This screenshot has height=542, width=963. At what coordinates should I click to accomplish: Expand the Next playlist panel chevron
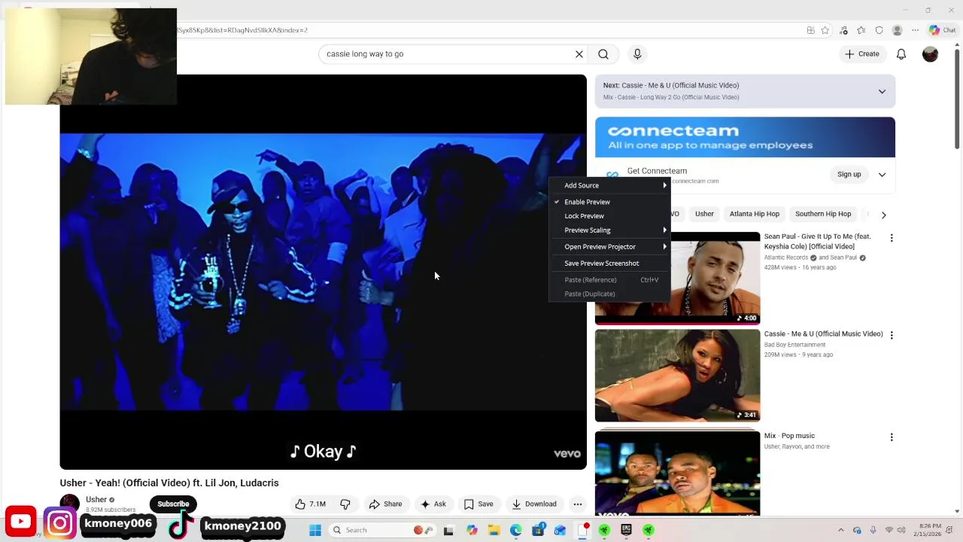882,92
